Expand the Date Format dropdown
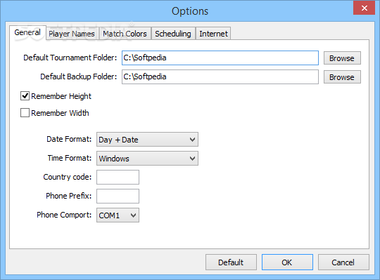 click(x=147, y=140)
